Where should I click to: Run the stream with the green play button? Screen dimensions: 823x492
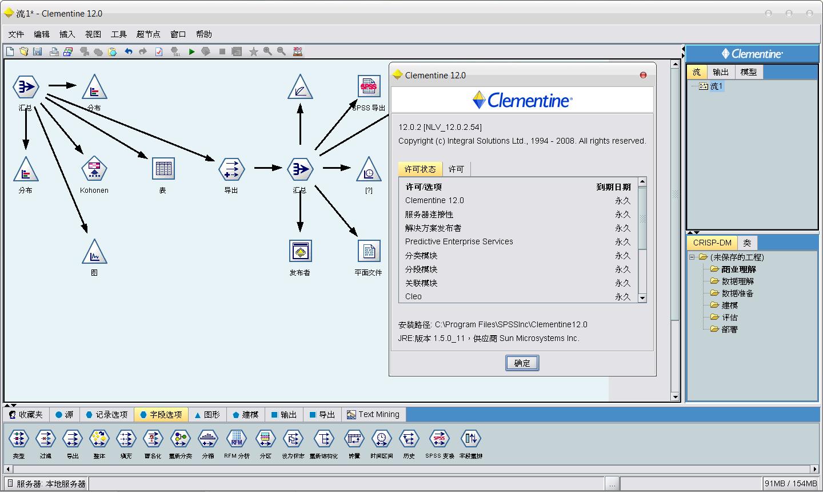(x=192, y=51)
